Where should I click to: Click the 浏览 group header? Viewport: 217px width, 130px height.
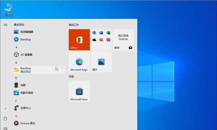tap(71, 76)
